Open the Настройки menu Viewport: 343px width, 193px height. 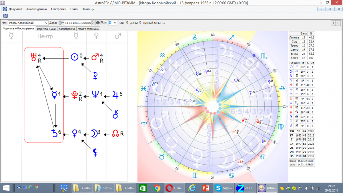click(x=59, y=9)
